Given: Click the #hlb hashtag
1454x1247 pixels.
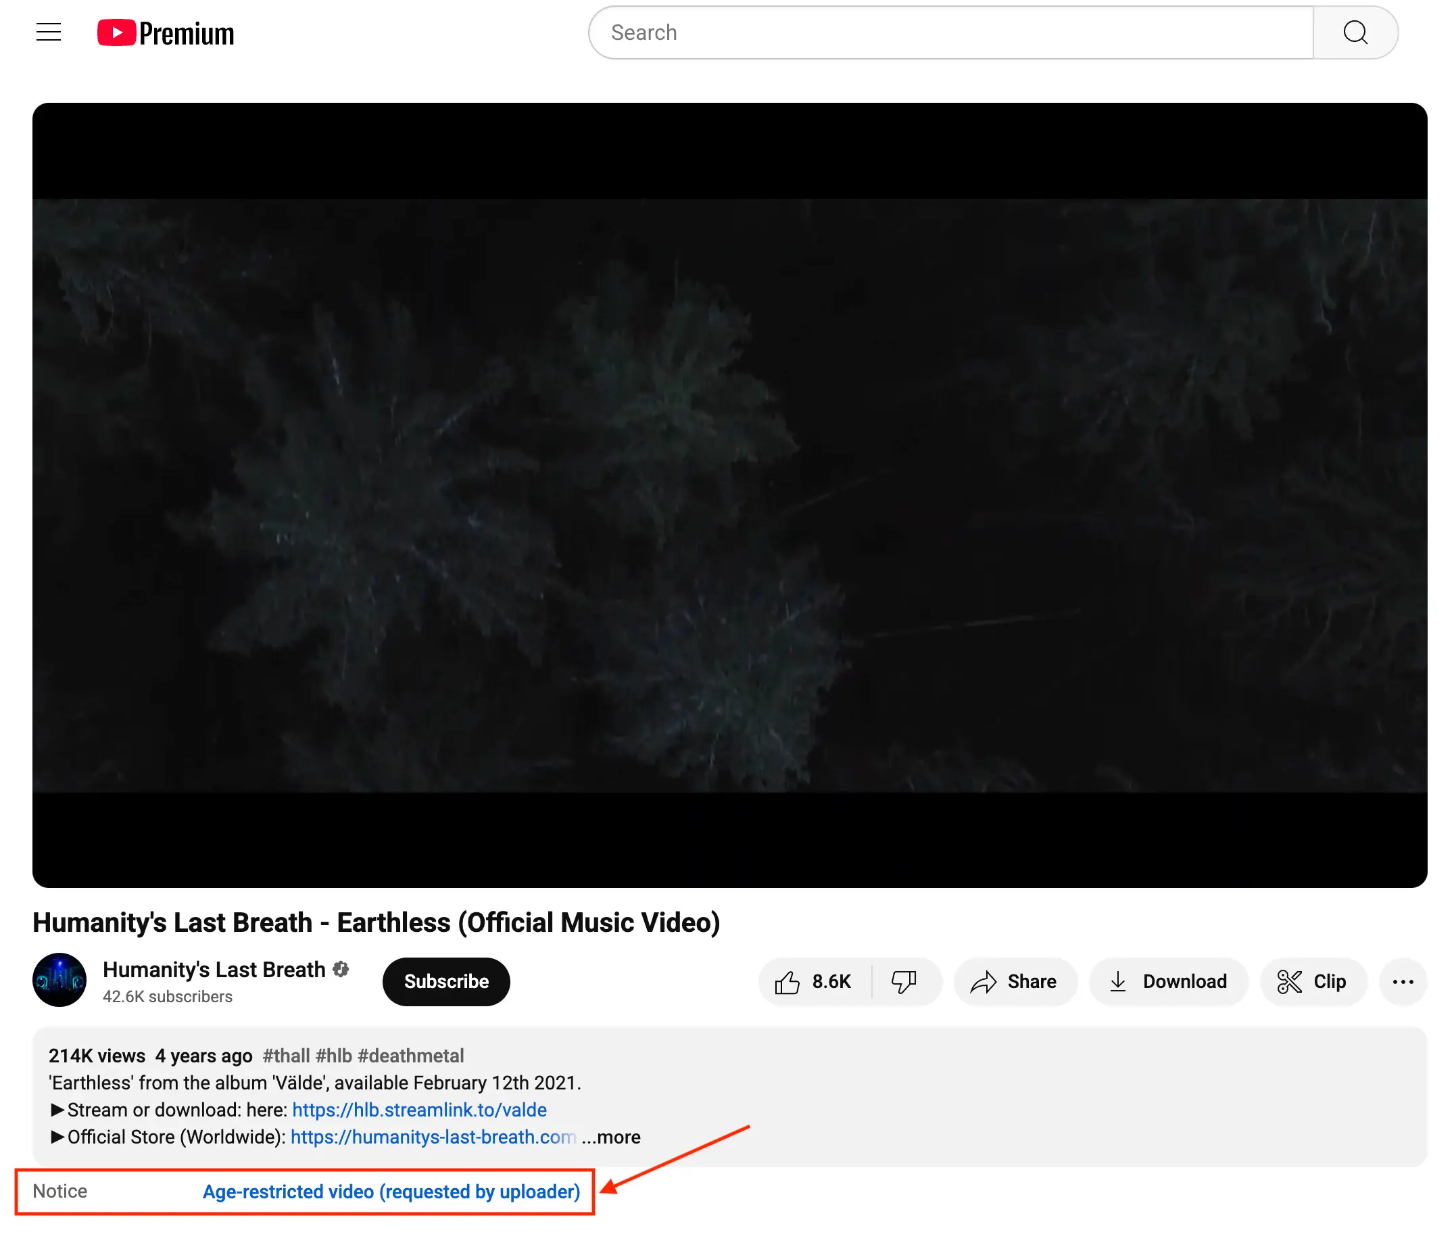Looking at the screenshot, I should (334, 1056).
